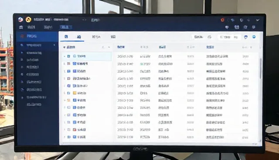Click the shield-shaped icon in the title bar
The image size is (279, 160).
pos(242,20)
